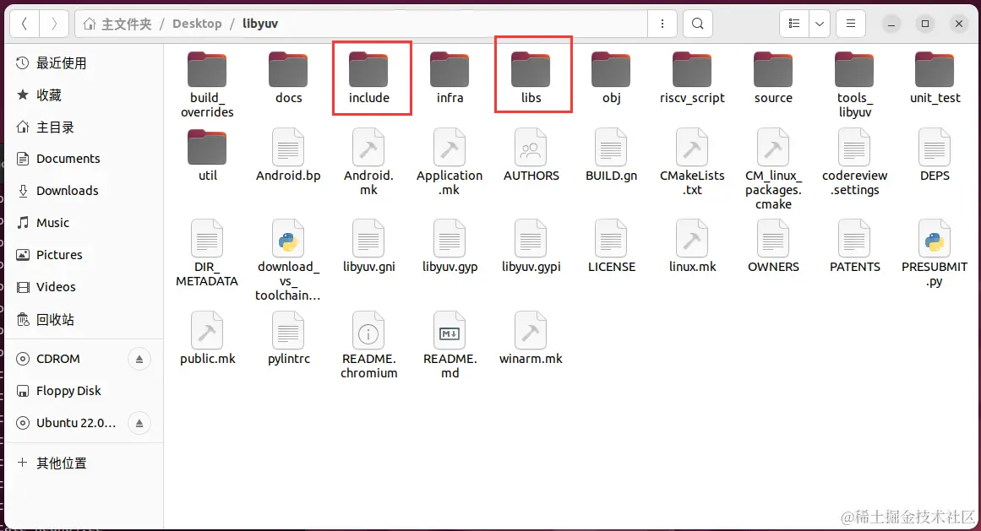Open the view options dropdown arrow
This screenshot has width=981, height=531.
click(819, 24)
